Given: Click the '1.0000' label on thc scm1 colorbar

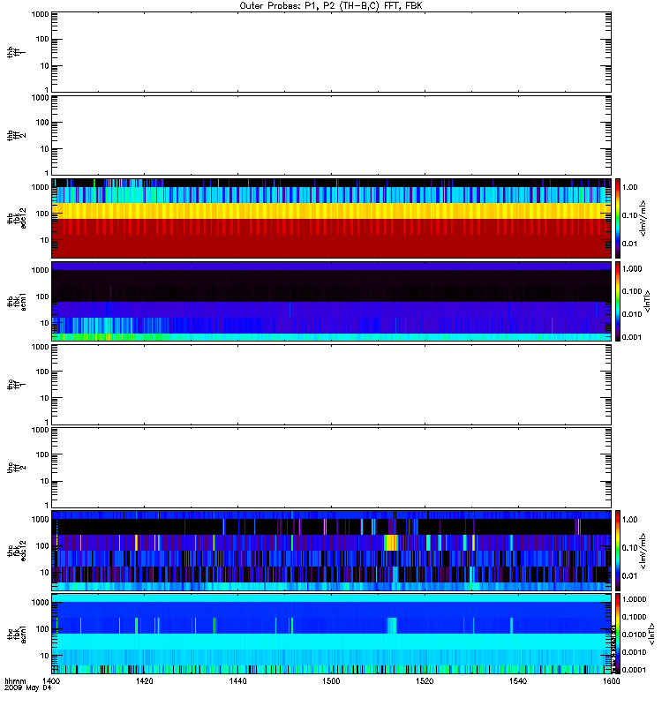Looking at the screenshot, I should coord(634,599).
